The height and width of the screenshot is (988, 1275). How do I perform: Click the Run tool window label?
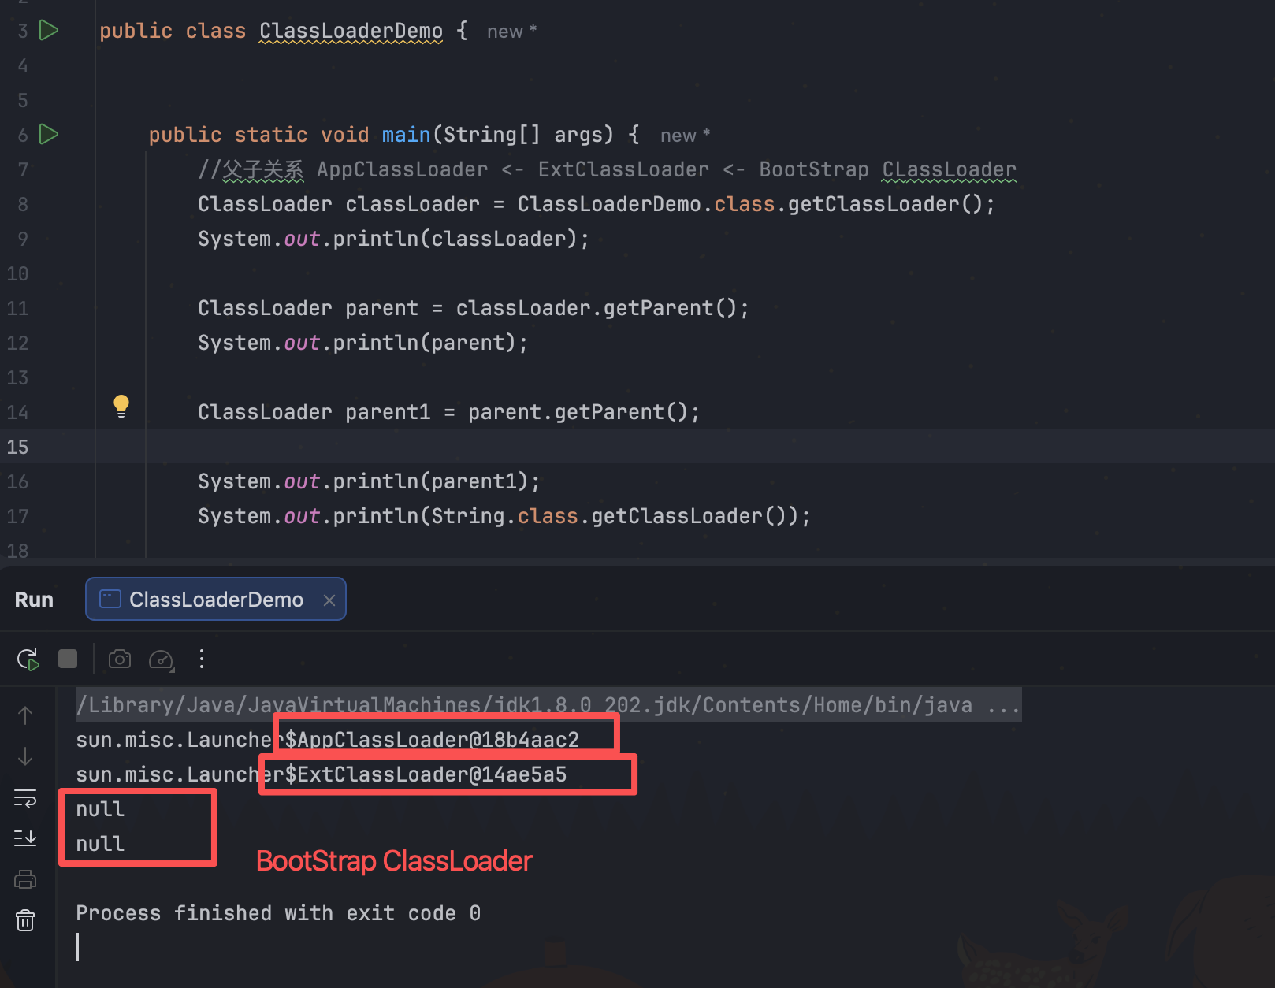(34, 600)
